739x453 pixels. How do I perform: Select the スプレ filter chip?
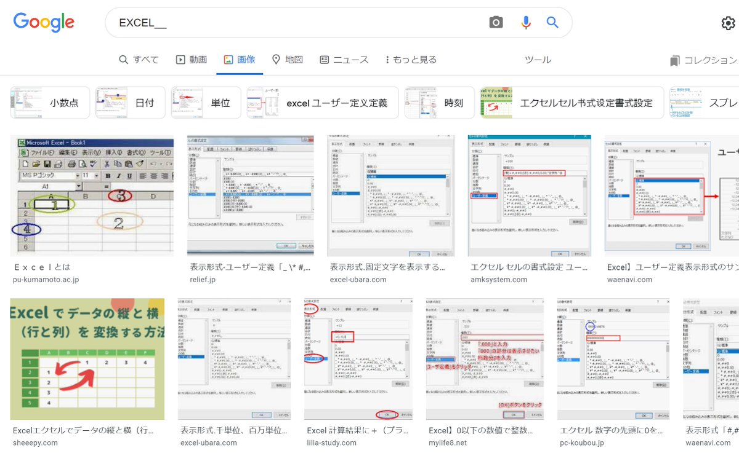click(704, 103)
